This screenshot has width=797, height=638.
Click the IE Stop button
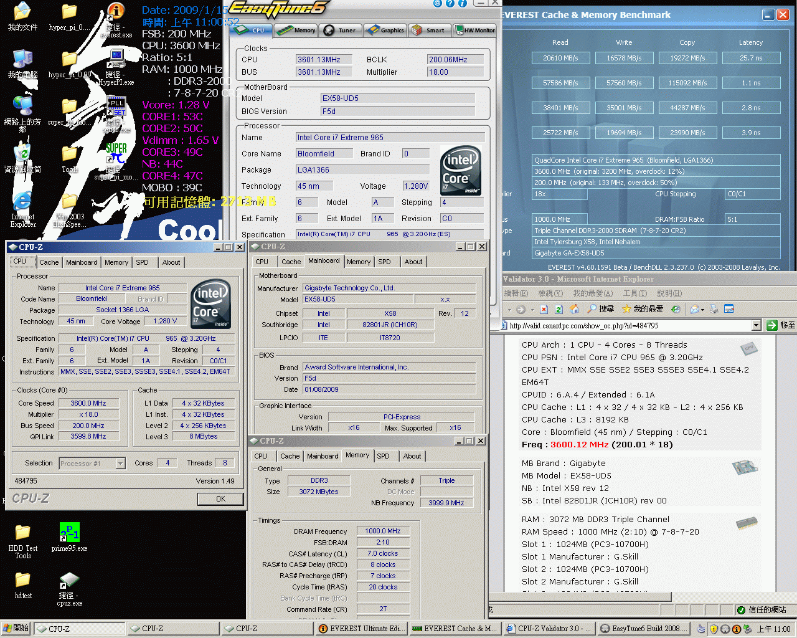click(x=544, y=309)
